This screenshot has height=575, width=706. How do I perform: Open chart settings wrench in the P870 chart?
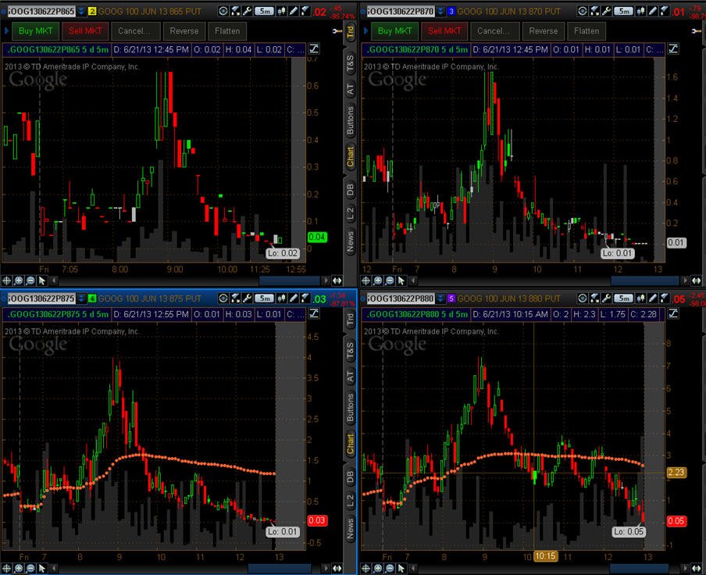click(x=607, y=11)
